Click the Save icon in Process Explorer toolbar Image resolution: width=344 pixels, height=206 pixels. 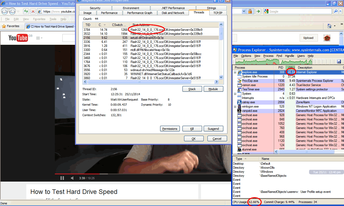coord(339,62)
